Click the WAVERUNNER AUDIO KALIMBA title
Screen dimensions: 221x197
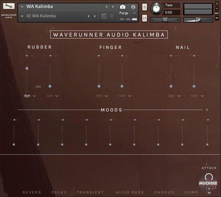click(109, 34)
